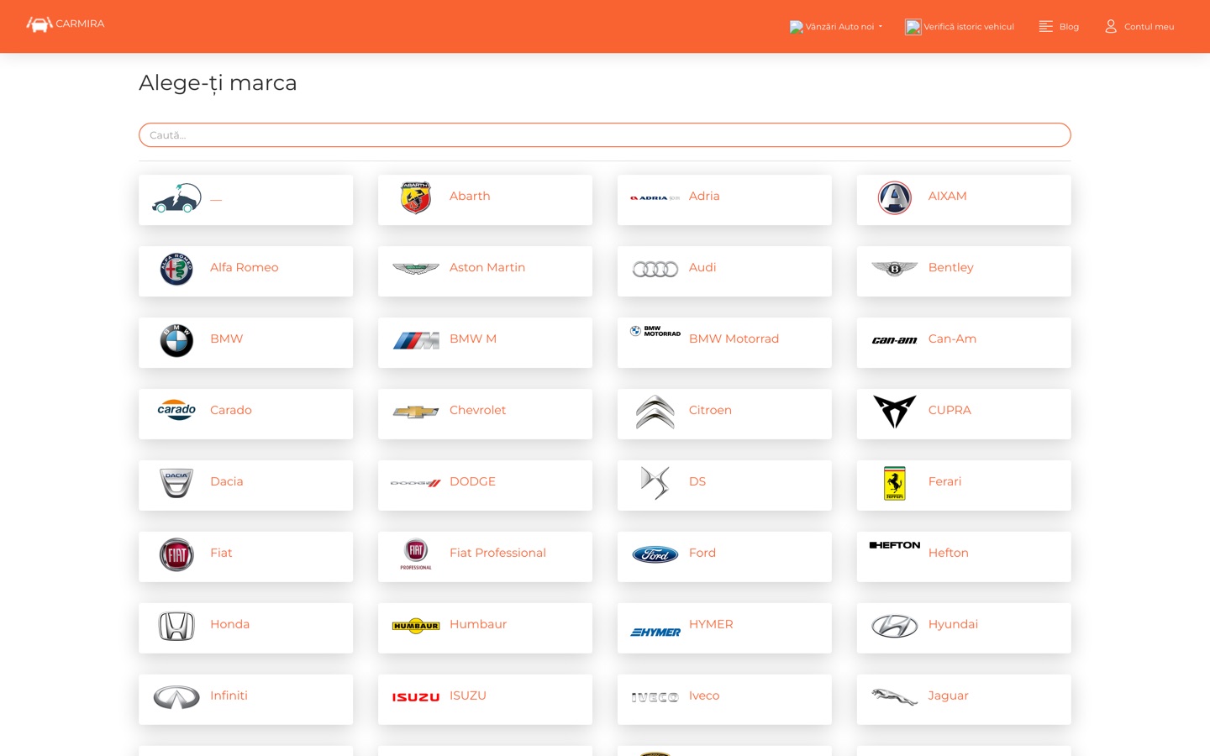This screenshot has height=756, width=1210.
Task: Click the Ferrari prancing horse logo
Action: pos(895,484)
